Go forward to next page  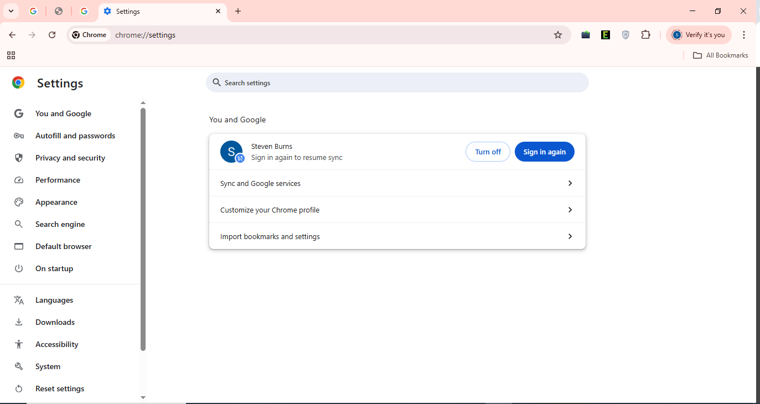pyautogui.click(x=32, y=35)
